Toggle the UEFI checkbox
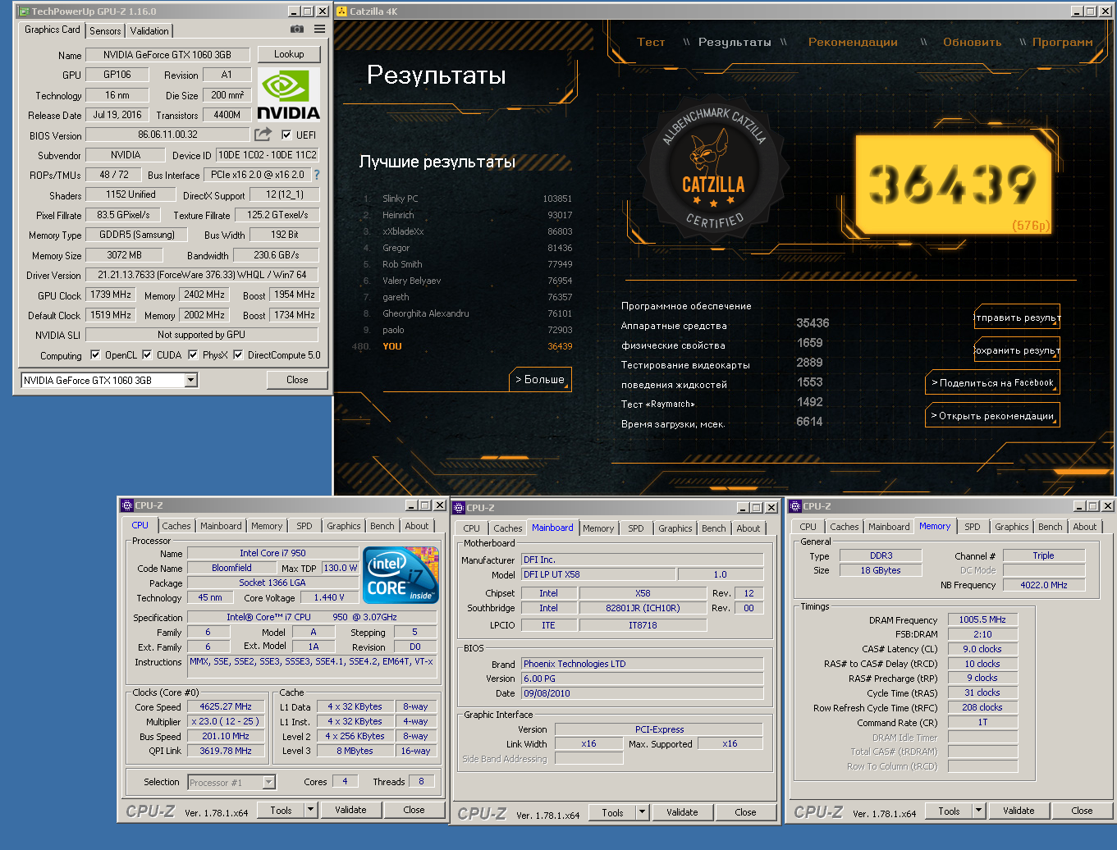 (x=286, y=135)
